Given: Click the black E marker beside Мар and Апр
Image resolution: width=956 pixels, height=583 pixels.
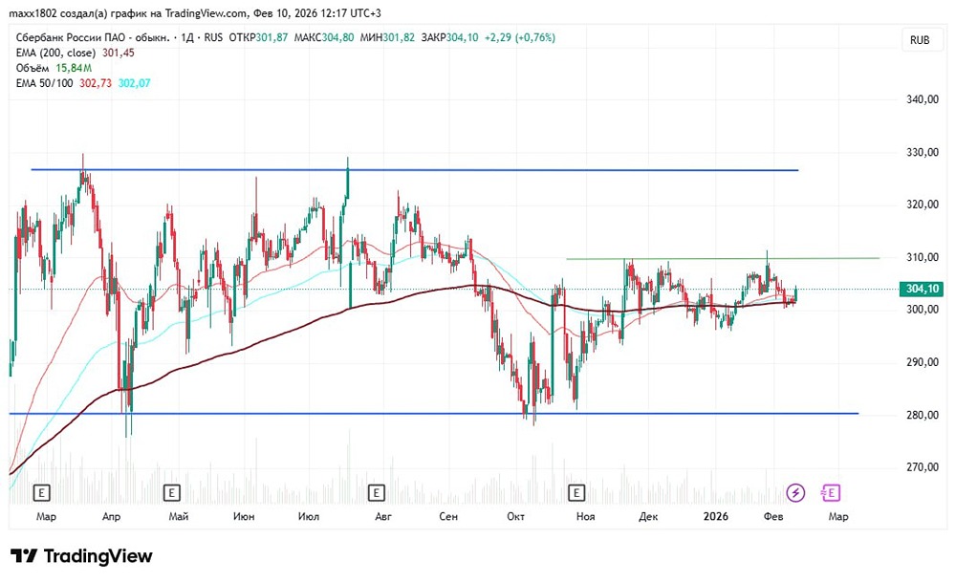Looking at the screenshot, I should pyautogui.click(x=41, y=492).
